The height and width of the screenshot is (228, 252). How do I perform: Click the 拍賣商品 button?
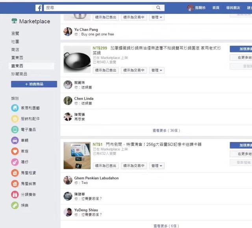(x=34, y=84)
